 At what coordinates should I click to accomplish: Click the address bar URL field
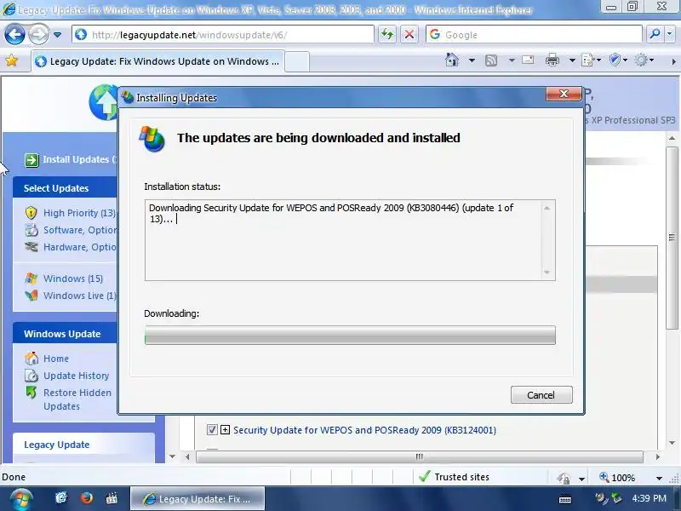click(223, 35)
